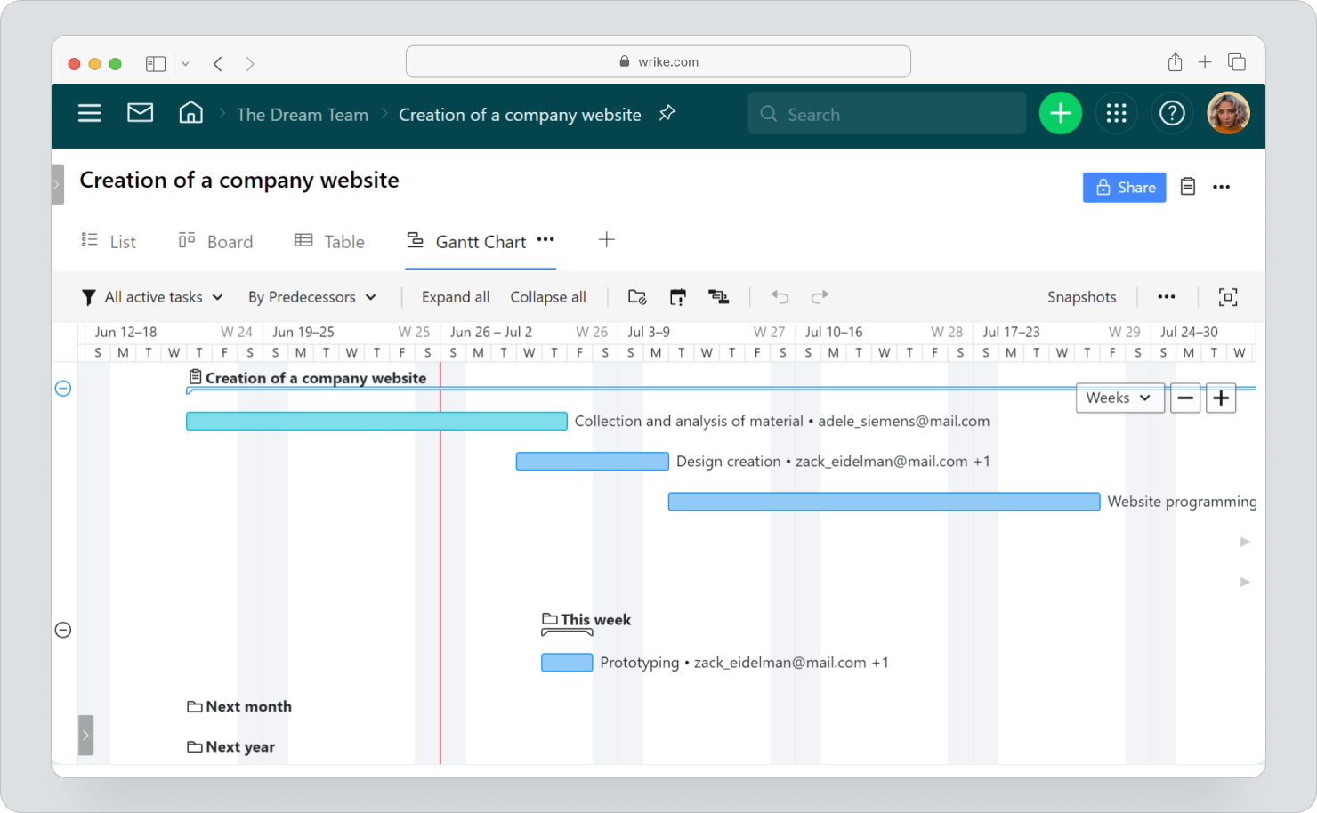Click the dependencies cascade toolbar icon
Screen dimensions: 1317x813
(719, 297)
